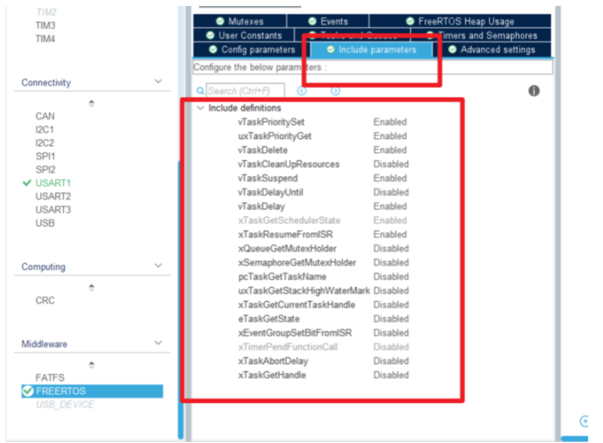Open Timers and Semaphores tab
Screen dimensions: 603x443
[x=481, y=35]
